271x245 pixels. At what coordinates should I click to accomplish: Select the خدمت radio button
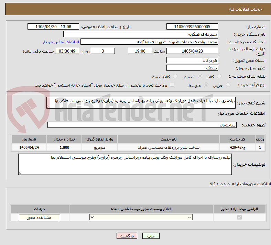tap(200, 76)
